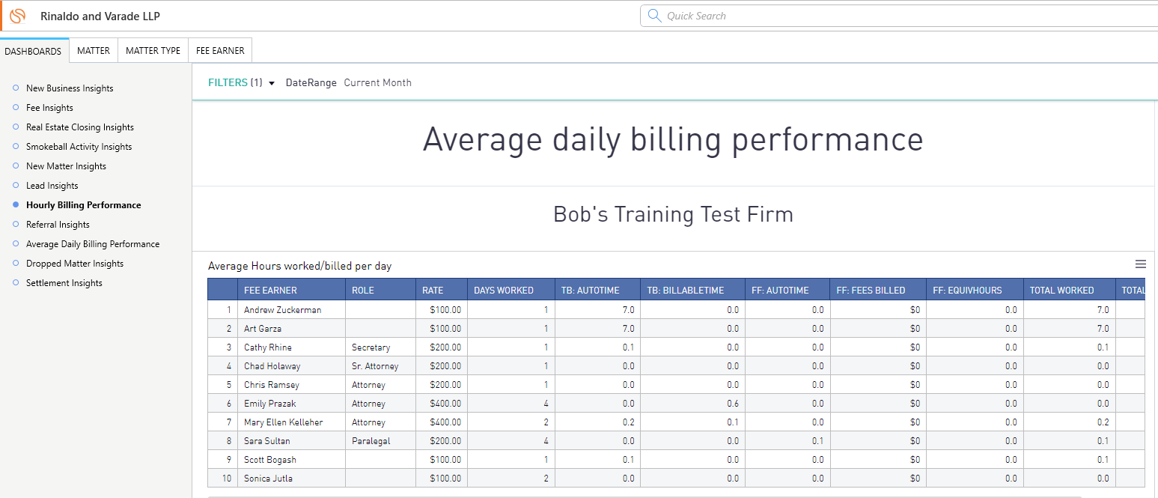
Task: Click the Smokeball logo icon
Action: [x=17, y=16]
